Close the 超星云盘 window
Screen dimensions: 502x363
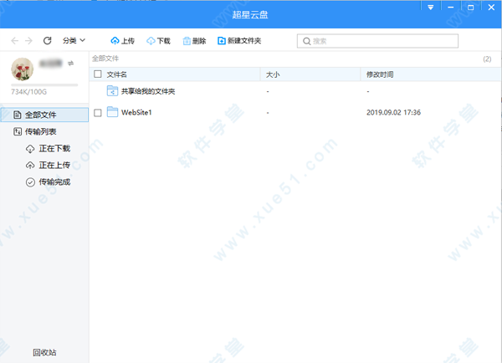pos(491,8)
